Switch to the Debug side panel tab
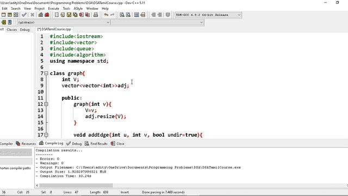The image size is (348, 196). (x=24, y=29)
